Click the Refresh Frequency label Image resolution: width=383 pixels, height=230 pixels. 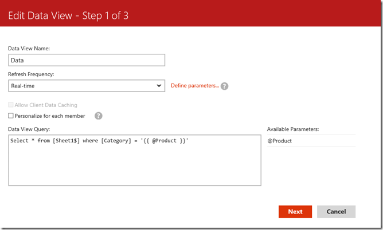coord(32,74)
